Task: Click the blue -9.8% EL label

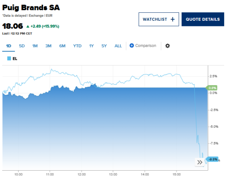Action: point(212,159)
